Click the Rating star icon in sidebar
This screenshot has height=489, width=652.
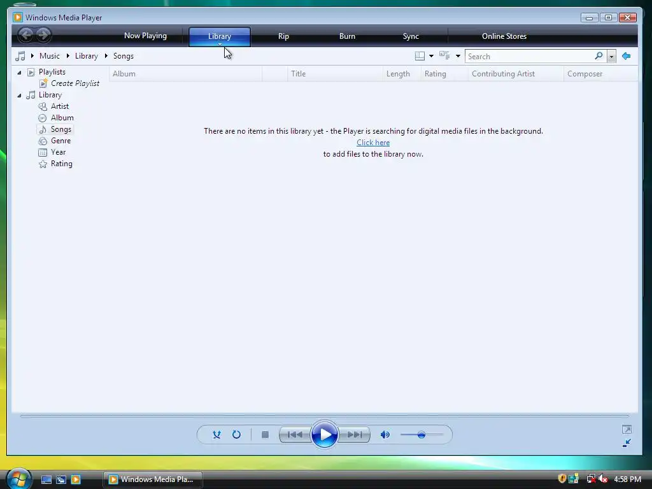[43, 164]
